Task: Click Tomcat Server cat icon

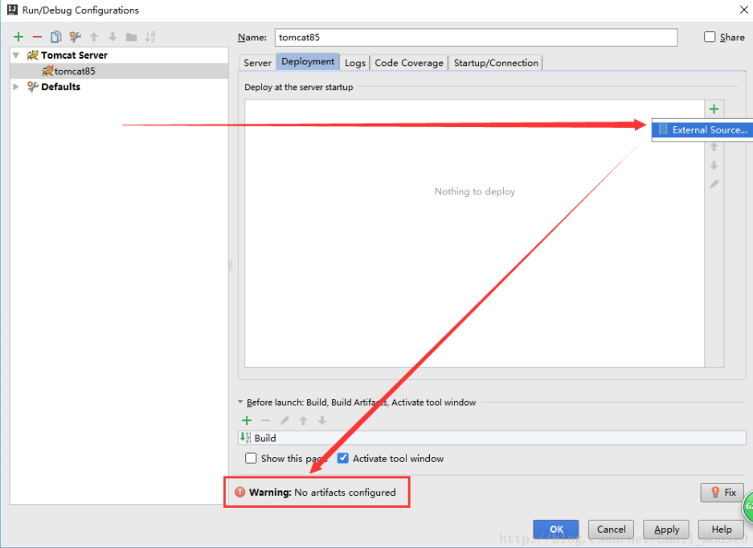Action: point(33,55)
